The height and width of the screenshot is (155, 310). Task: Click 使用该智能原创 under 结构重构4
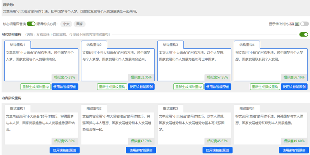(x=294, y=87)
